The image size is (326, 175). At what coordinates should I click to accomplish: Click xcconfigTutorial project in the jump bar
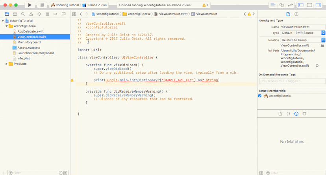pyautogui.click(x=106, y=14)
